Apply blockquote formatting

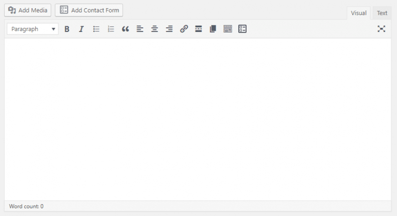[x=125, y=29]
